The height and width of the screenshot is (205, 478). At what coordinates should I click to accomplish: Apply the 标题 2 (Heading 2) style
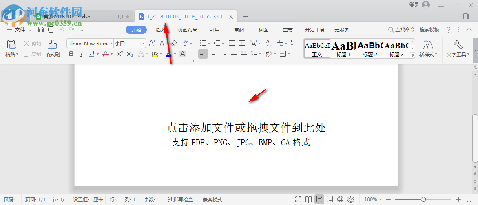coord(370,48)
